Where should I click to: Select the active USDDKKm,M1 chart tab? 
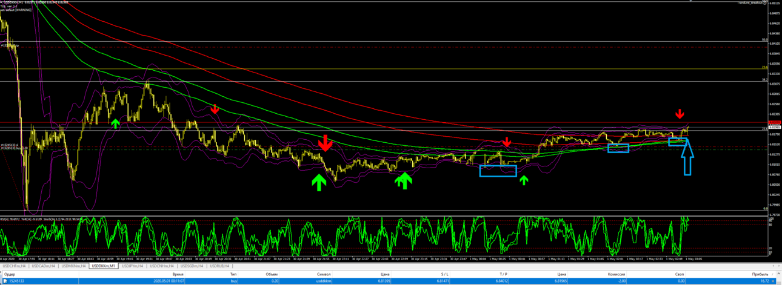pos(104,266)
